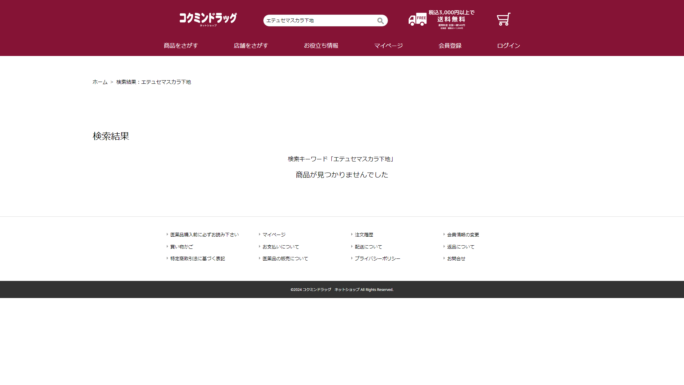Open the 店舗をさがす menu
This screenshot has height=385, width=684.
pos(250,46)
